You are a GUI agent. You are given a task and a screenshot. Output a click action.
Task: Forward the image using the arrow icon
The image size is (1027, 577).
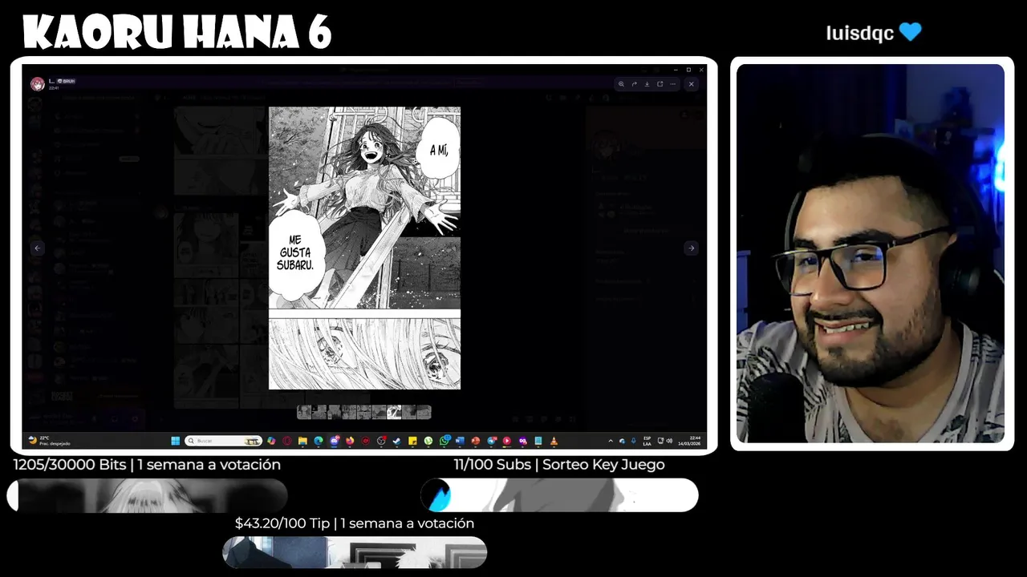pos(635,84)
